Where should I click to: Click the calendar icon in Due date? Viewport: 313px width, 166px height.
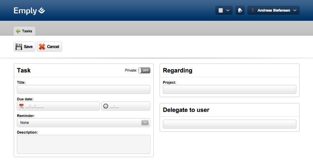click(21, 106)
